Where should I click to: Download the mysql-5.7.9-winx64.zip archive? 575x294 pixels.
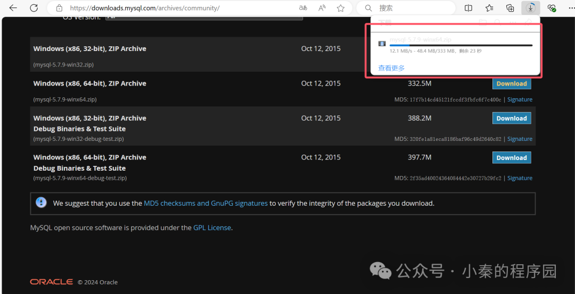[512, 83]
